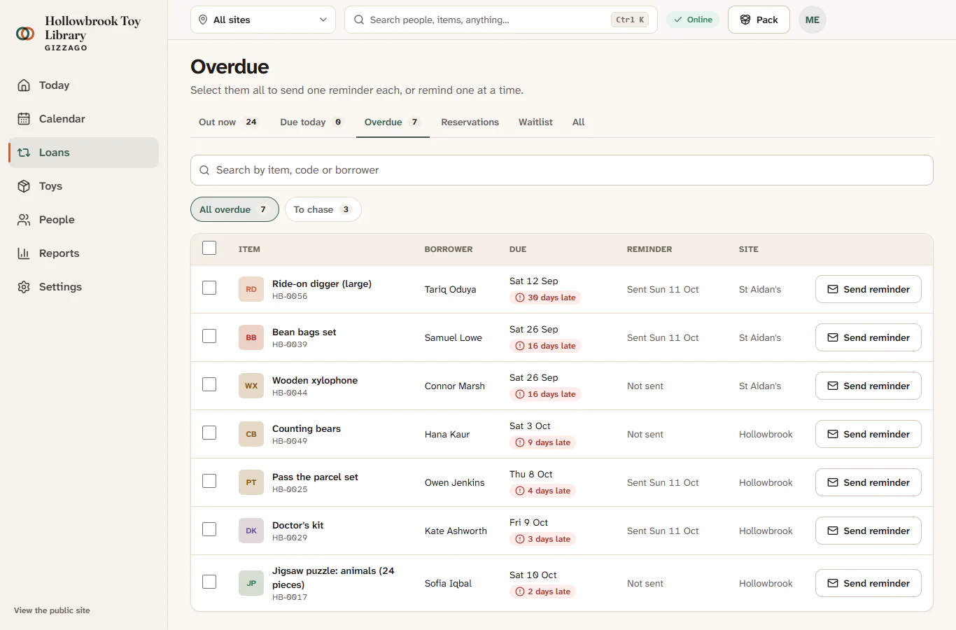The height and width of the screenshot is (630, 956).
Task: Send reminder to Connor Marsh
Action: point(869,386)
